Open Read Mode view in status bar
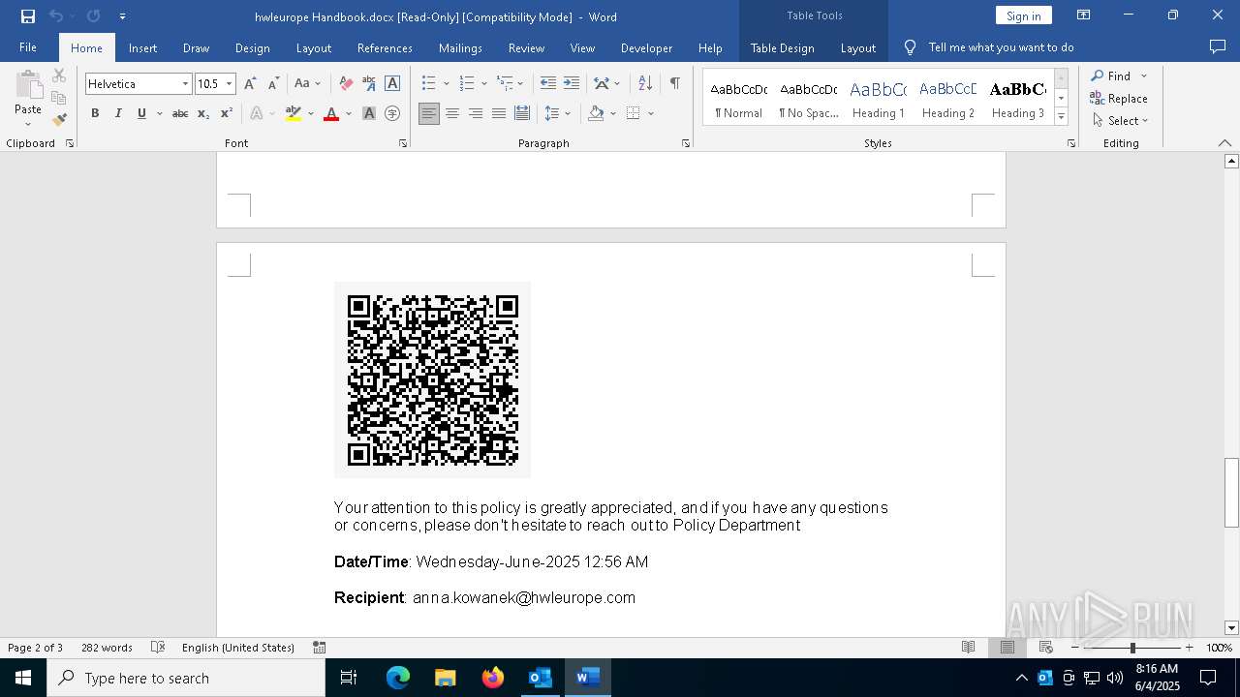 click(968, 648)
